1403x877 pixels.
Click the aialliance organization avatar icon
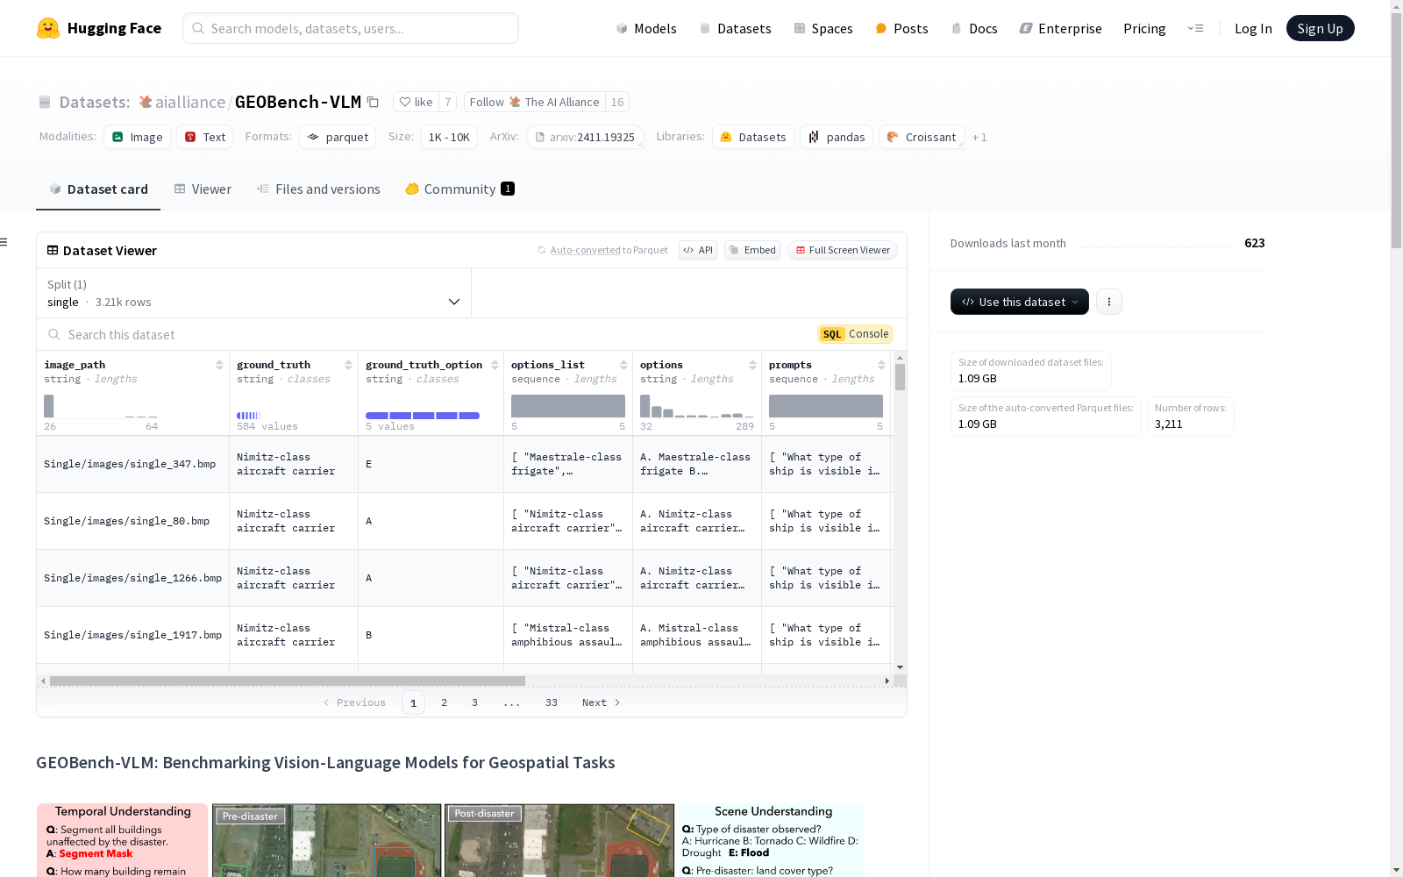[146, 102]
